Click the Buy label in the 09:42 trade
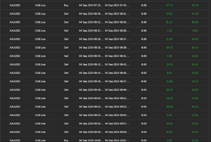 click(66, 64)
